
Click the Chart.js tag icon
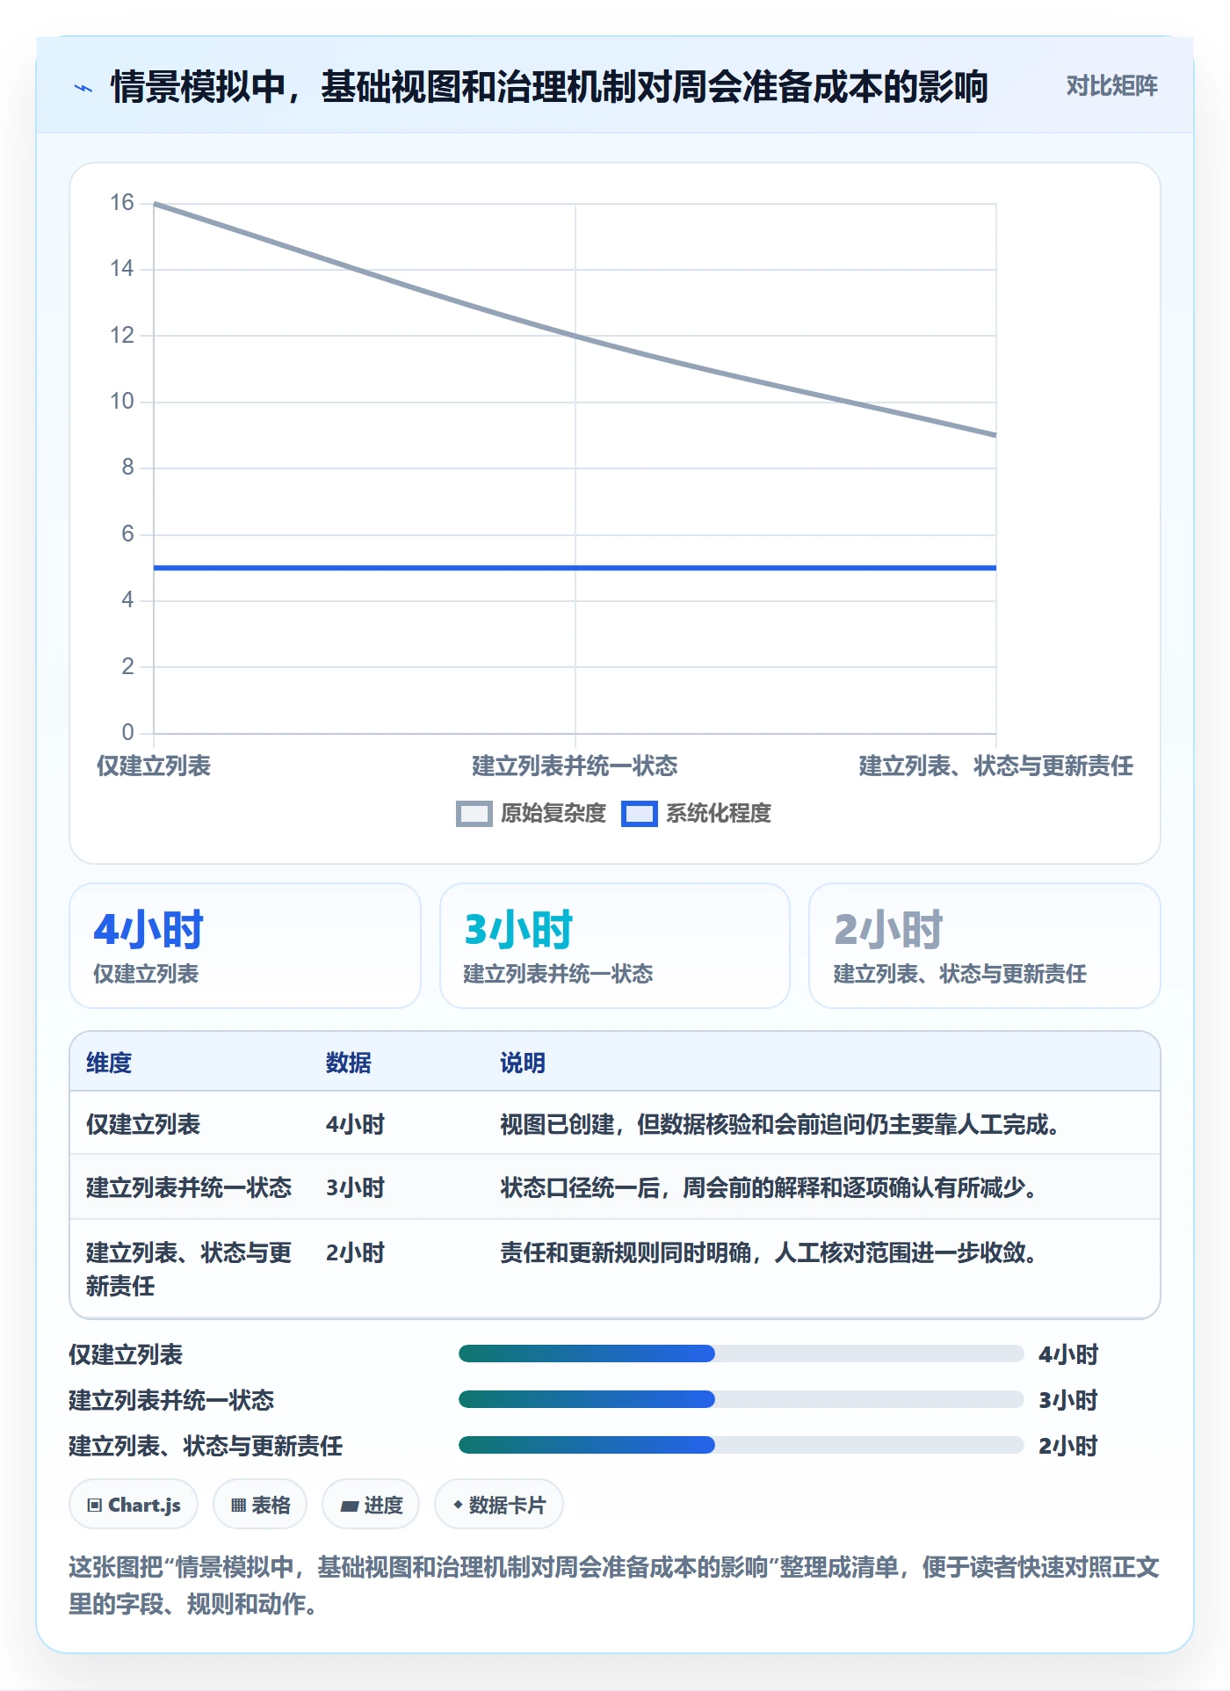click(94, 1505)
